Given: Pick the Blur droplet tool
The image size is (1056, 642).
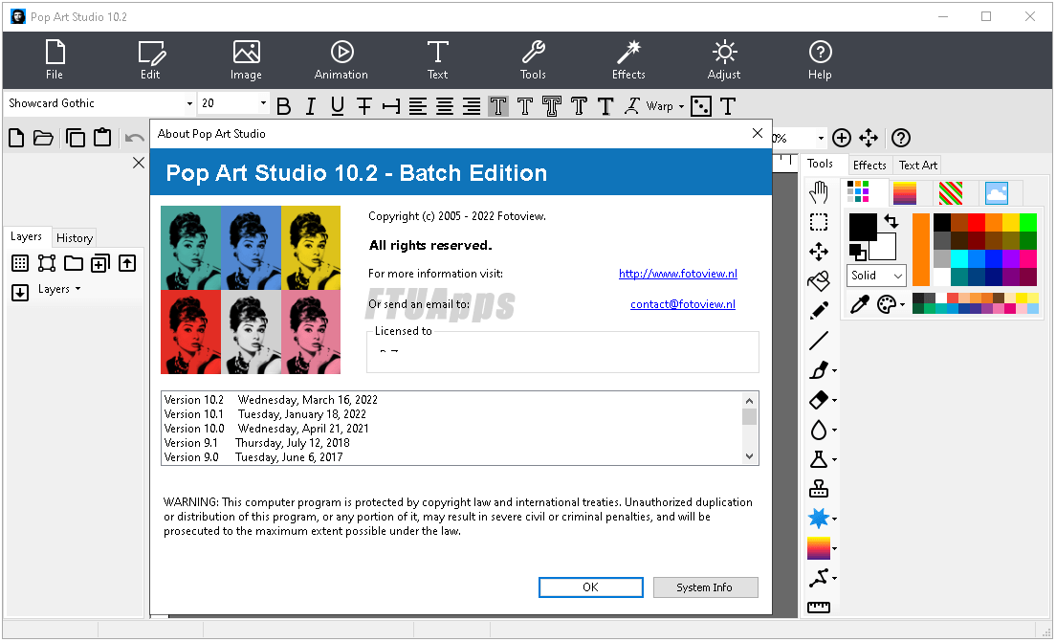Looking at the screenshot, I should click(818, 430).
